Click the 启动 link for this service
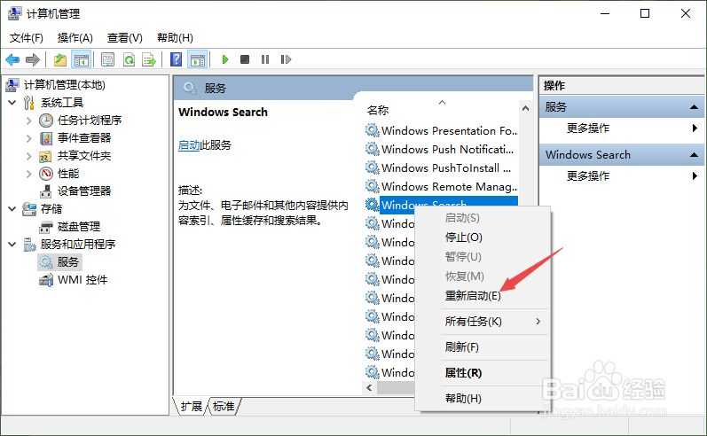 [188, 145]
